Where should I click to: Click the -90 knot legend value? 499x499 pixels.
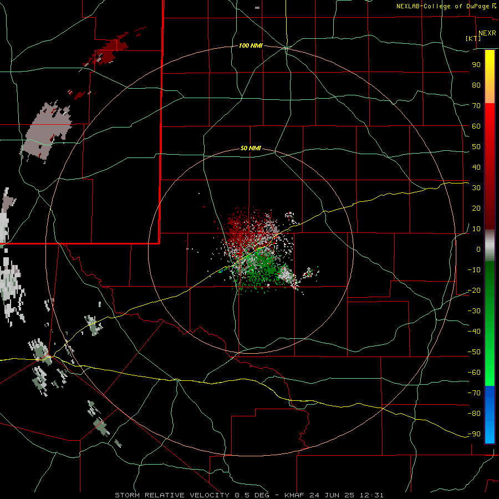pos(474,434)
